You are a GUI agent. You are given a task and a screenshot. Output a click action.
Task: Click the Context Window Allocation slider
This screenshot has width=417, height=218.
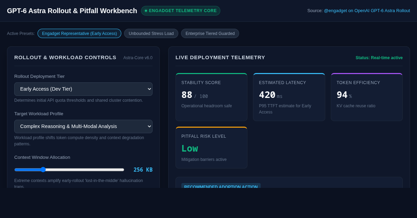(x=69, y=170)
